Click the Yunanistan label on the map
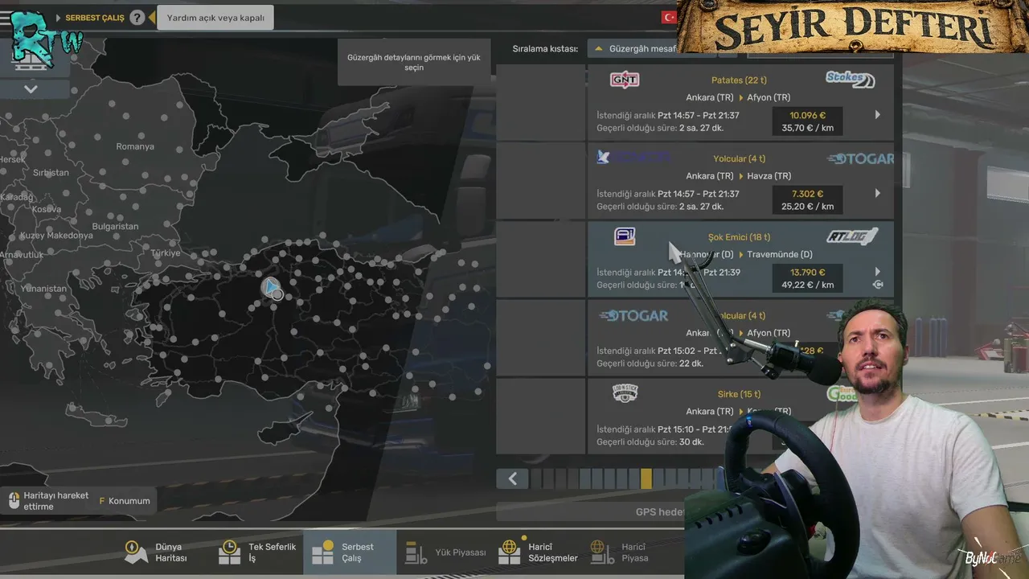Image resolution: width=1029 pixels, height=579 pixels. pyautogui.click(x=43, y=289)
